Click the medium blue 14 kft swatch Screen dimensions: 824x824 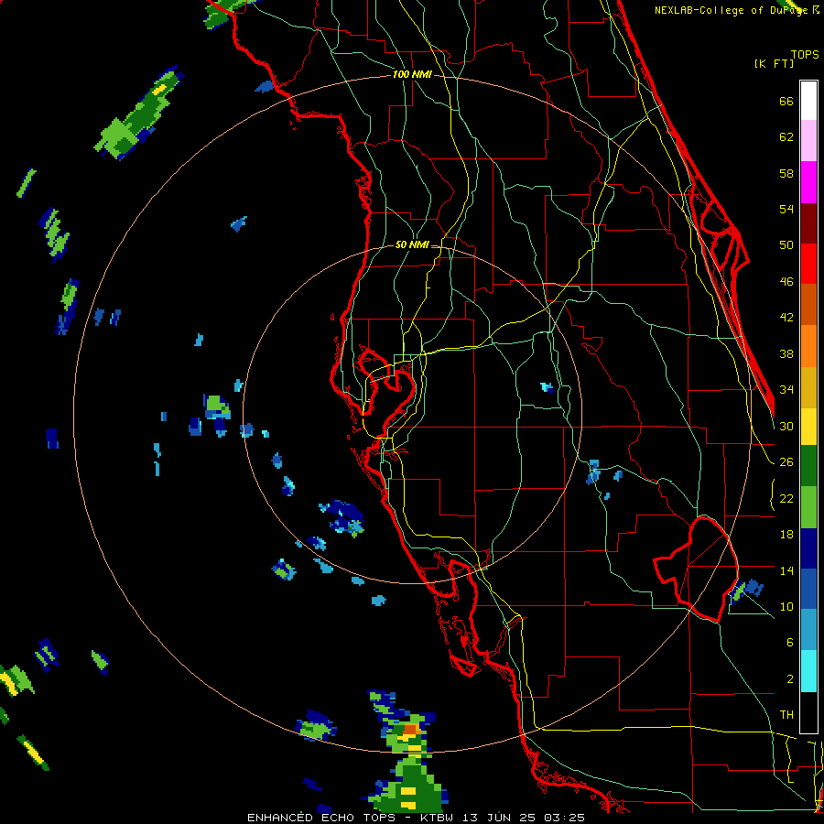coord(808,590)
